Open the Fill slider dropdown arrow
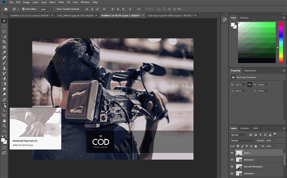This screenshot has width=287, height=178. (x=274, y=146)
